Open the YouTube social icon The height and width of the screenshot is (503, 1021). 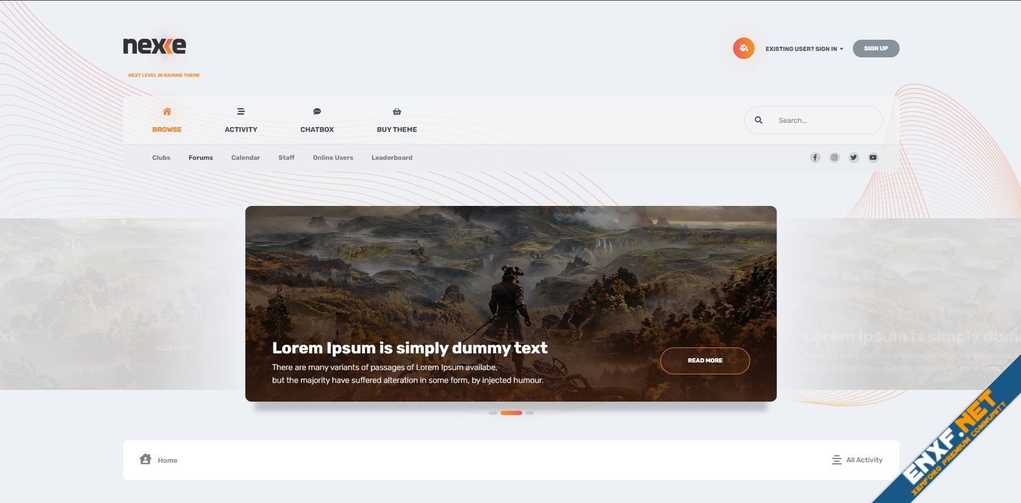click(x=873, y=158)
